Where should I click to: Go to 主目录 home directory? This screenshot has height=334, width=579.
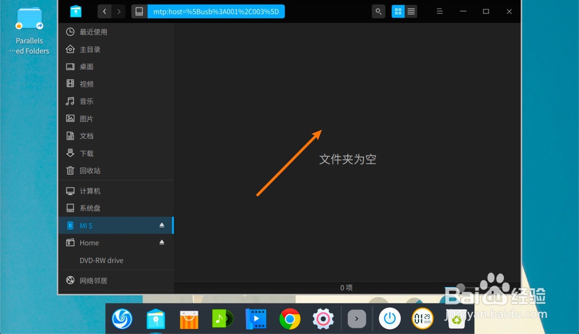pos(116,49)
